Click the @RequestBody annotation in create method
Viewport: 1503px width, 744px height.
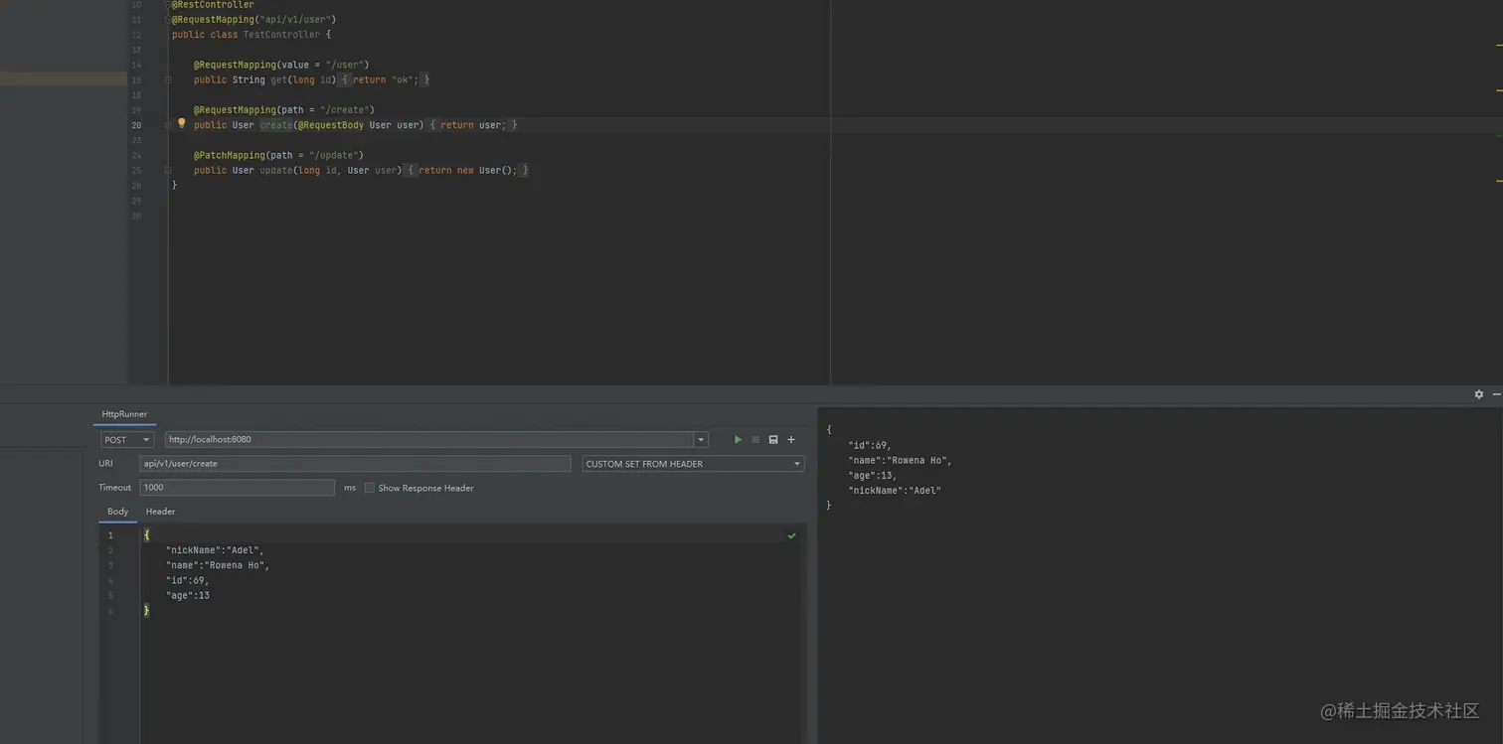330,125
